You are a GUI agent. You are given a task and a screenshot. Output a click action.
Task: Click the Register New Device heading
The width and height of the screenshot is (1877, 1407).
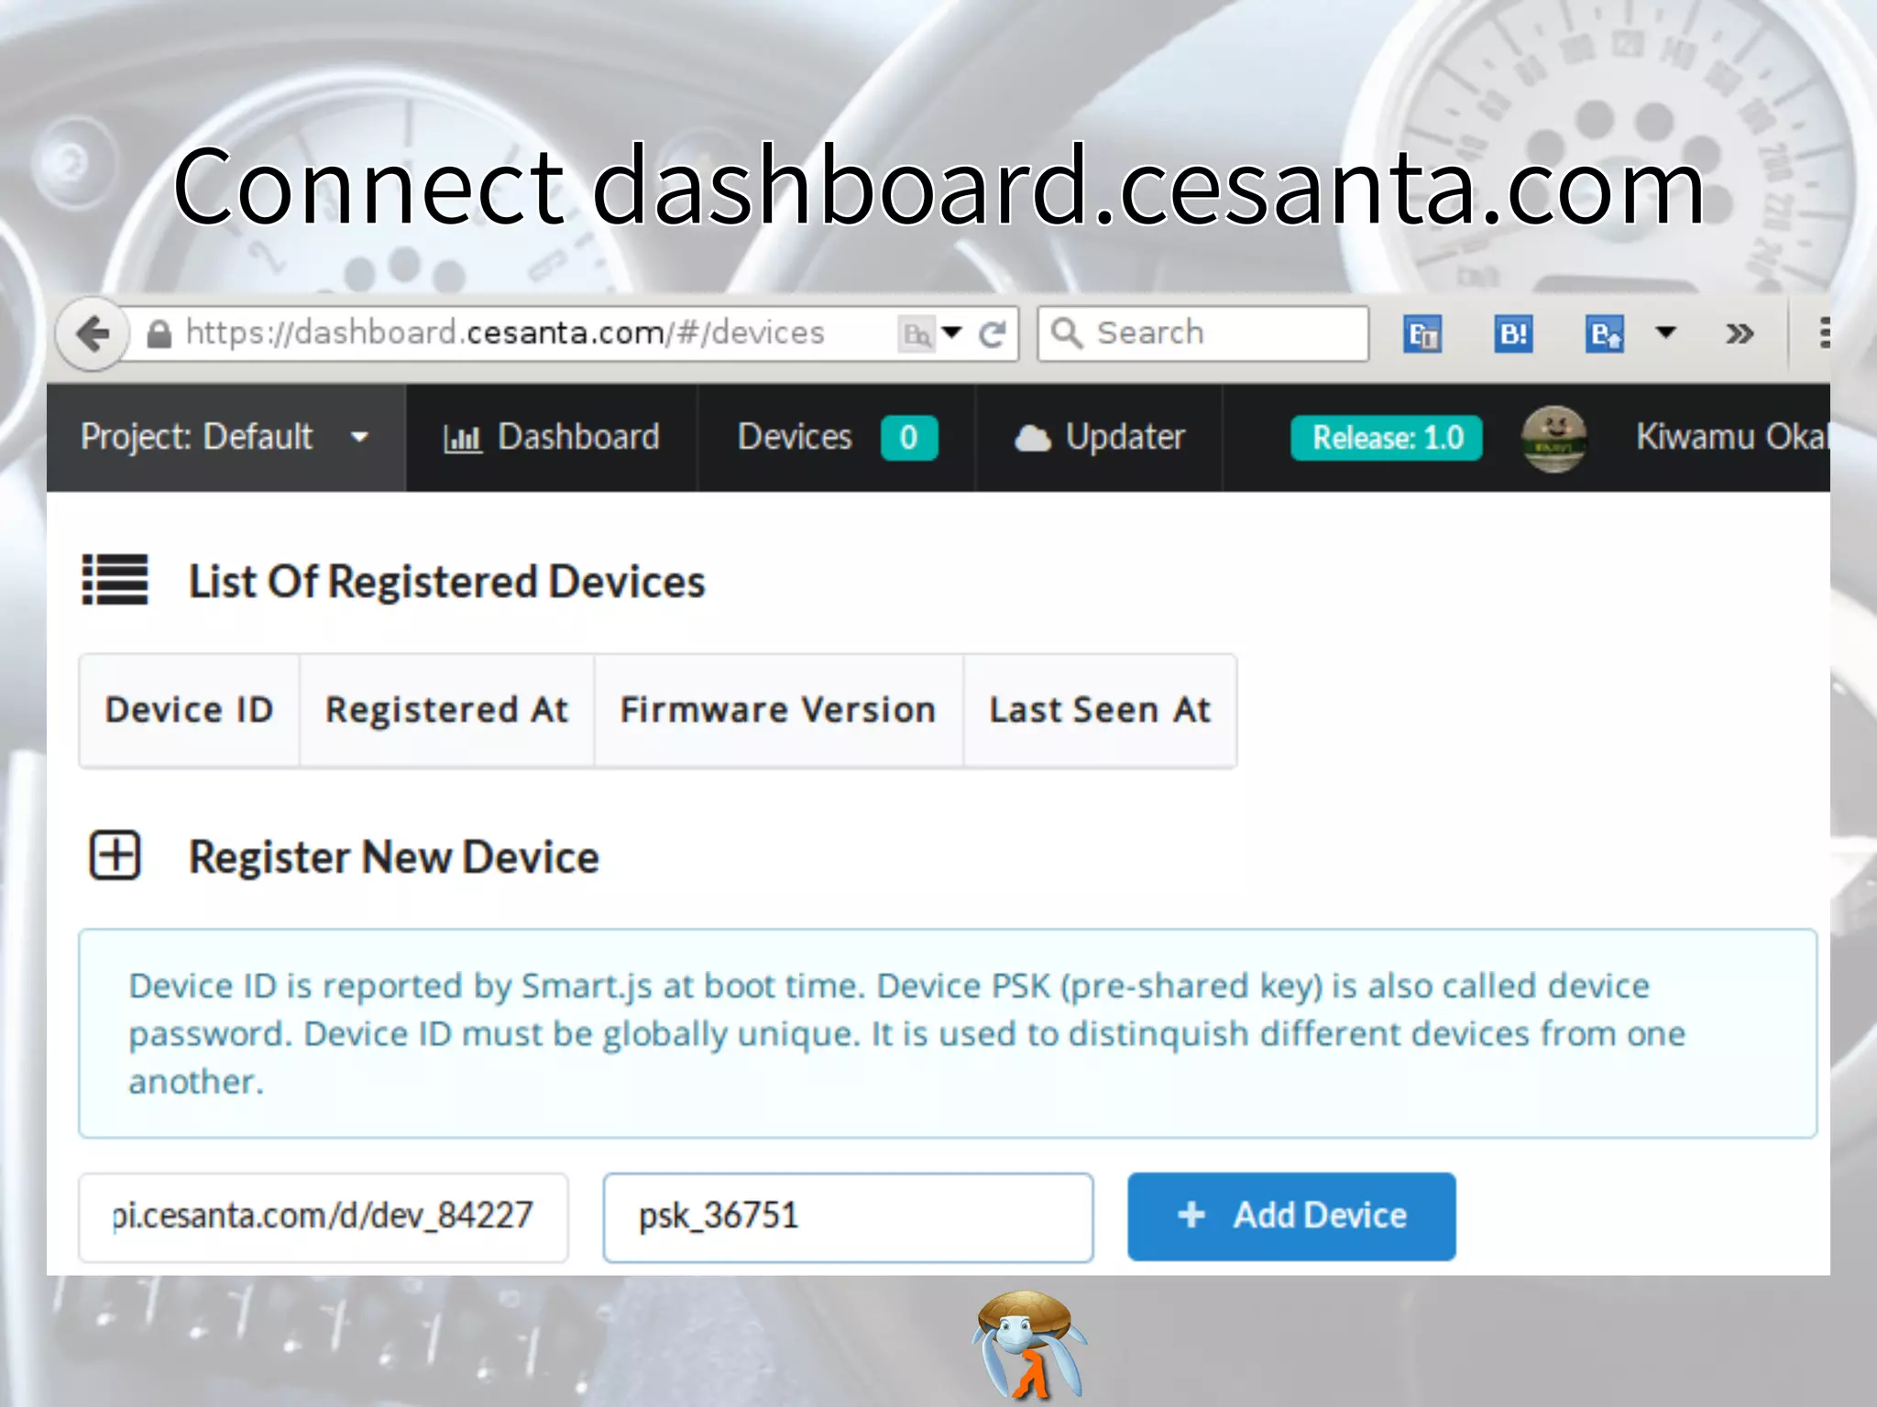pos(394,857)
